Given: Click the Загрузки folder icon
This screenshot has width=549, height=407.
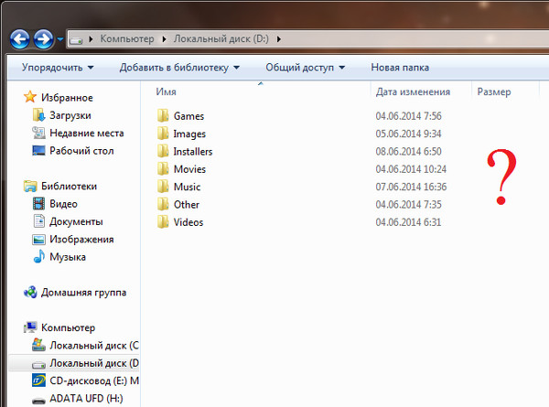Looking at the screenshot, I should tap(38, 115).
